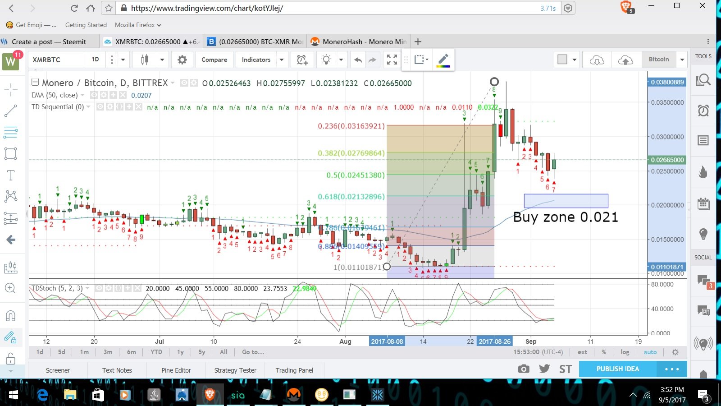Screen dimensions: 721x406
Task: Take chart snapshot with camera icon
Action: [524, 369]
